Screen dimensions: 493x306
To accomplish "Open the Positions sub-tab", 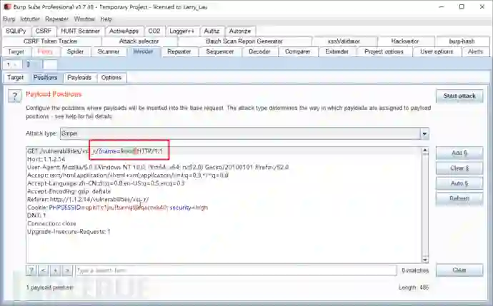I will pos(46,78).
